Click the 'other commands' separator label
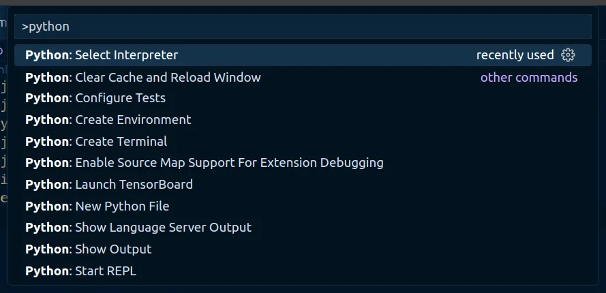This screenshot has width=606, height=293. (528, 78)
